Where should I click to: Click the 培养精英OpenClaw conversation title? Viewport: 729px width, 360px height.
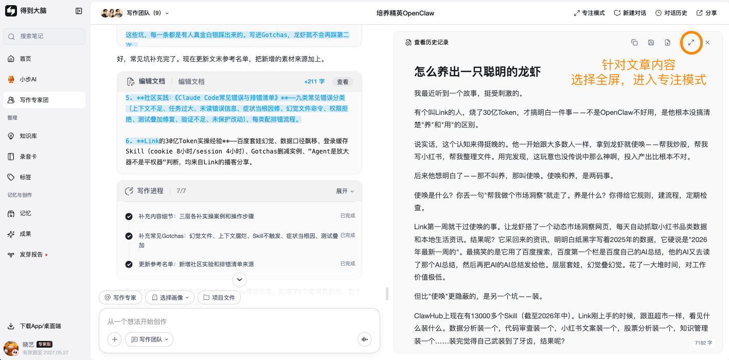click(404, 13)
